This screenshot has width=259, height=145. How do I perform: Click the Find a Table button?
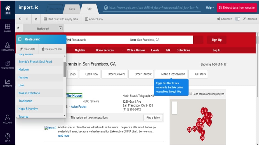(x=153, y=117)
